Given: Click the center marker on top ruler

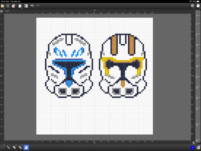Looking at the screenshot, I should pos(95,10).
